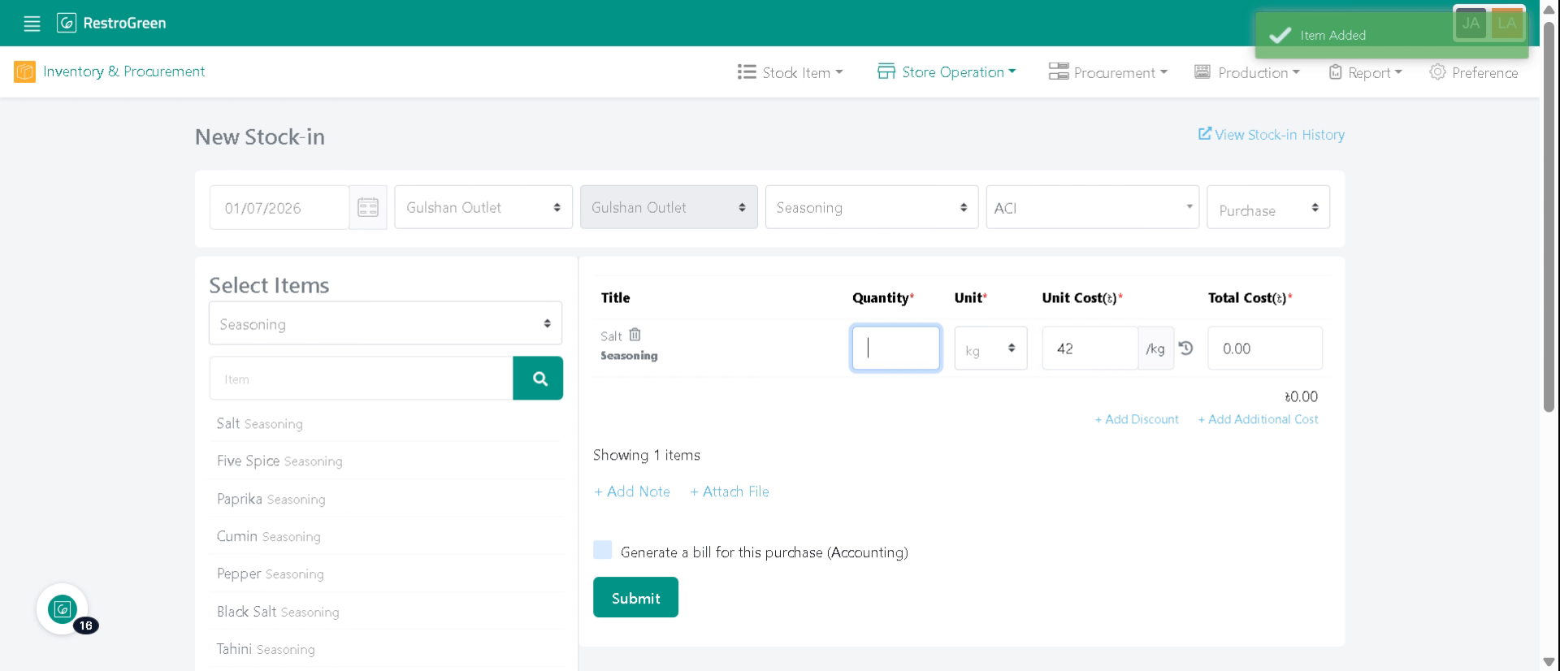View unit cost history for Salt
Viewport: 1560px width, 671px height.
(1186, 348)
